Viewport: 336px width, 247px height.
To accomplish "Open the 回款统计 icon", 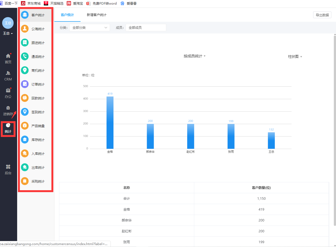I will pos(25,98).
